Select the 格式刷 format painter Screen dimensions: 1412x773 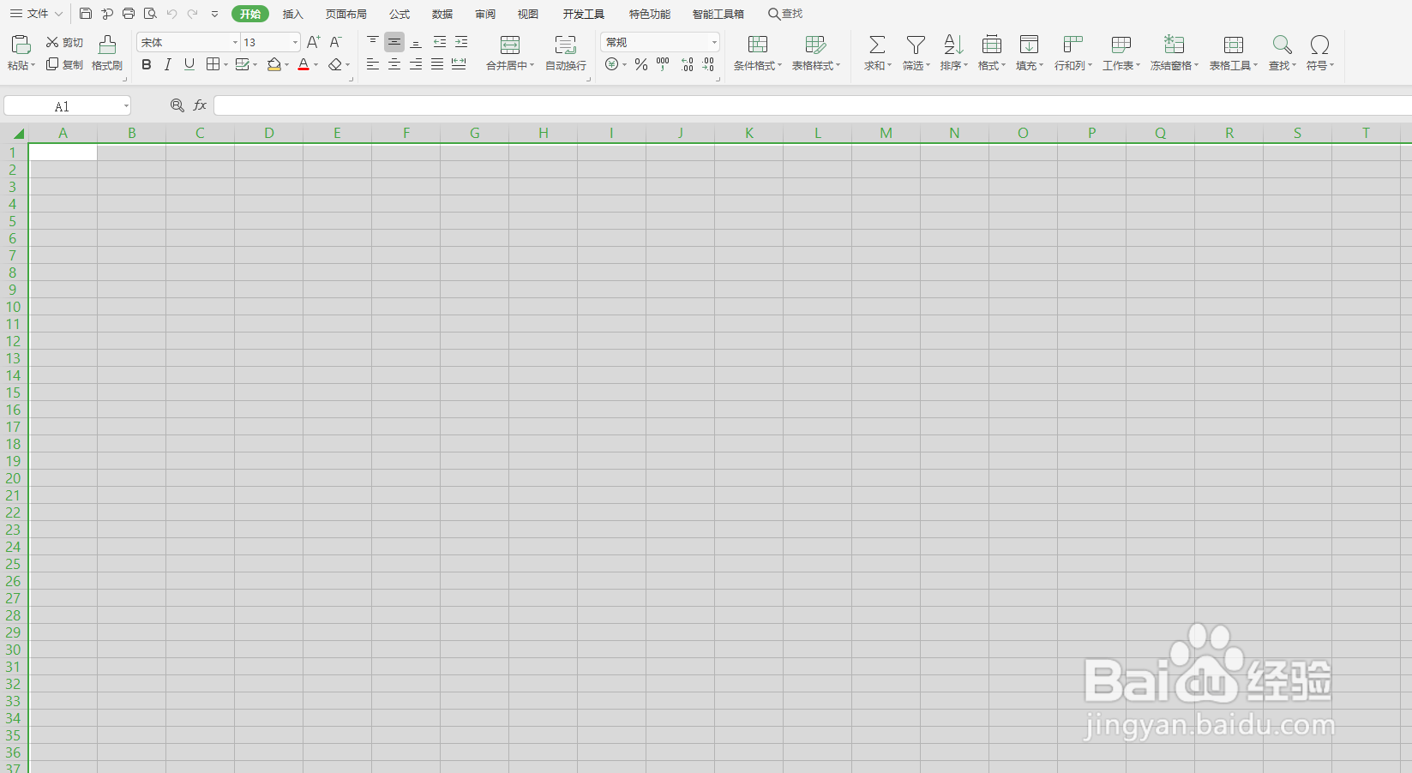(x=107, y=52)
